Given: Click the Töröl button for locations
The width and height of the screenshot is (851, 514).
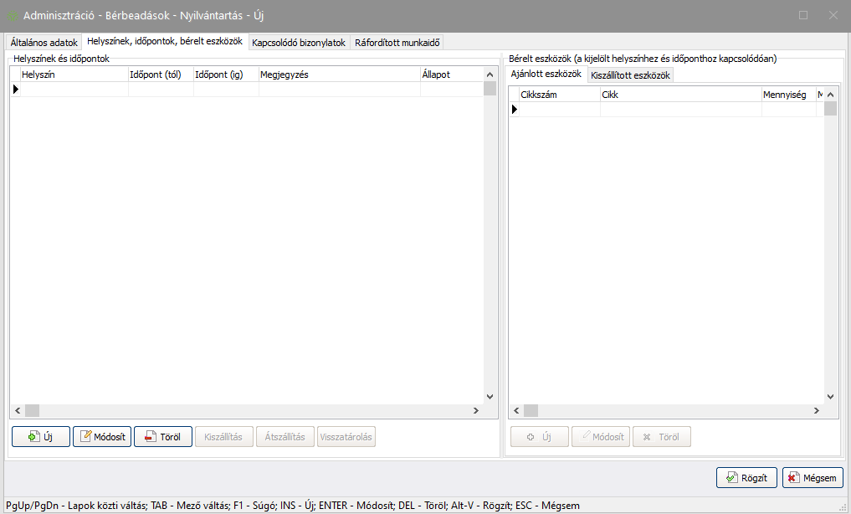Looking at the screenshot, I should [x=163, y=437].
